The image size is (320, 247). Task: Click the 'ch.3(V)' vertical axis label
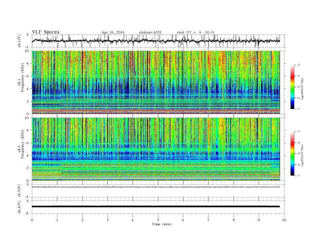pyautogui.click(x=19, y=191)
